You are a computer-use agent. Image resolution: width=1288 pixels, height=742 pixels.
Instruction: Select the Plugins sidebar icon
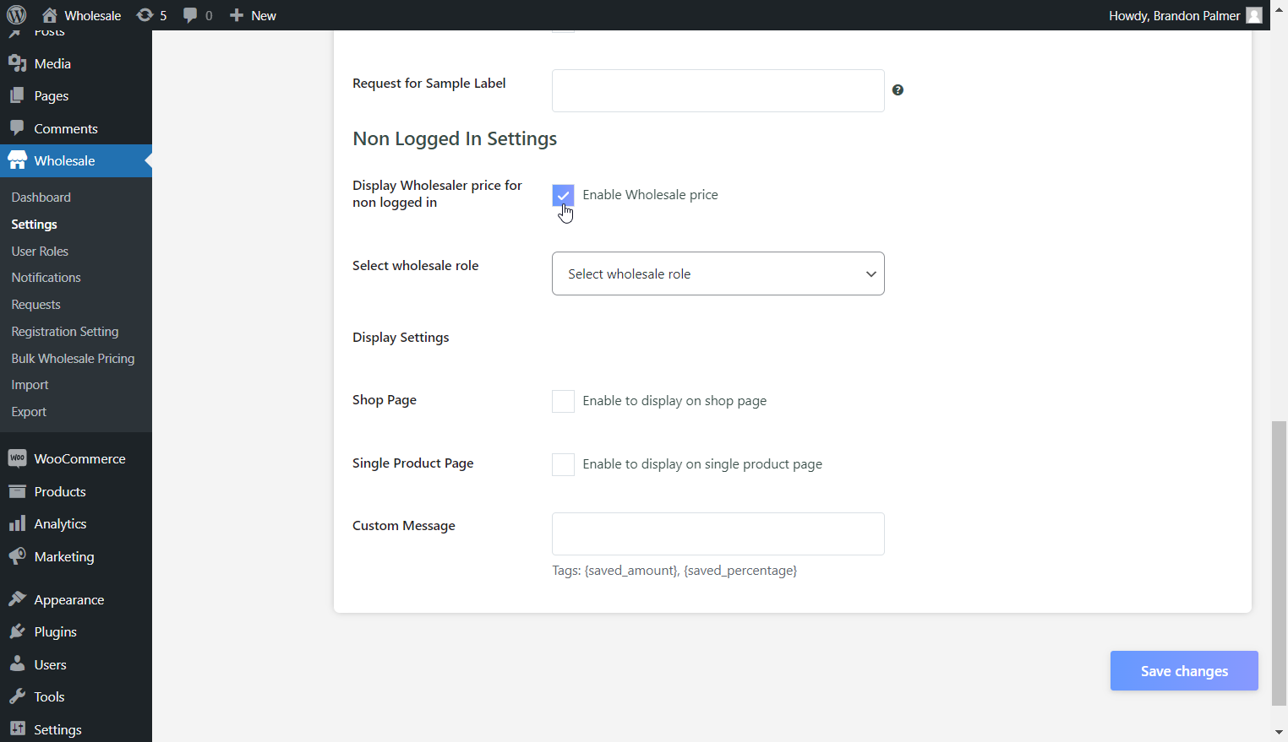pyautogui.click(x=18, y=631)
